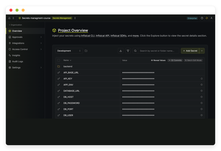221x151 pixels.
Task: Select Overview in the sidebar
Action: click(25, 31)
